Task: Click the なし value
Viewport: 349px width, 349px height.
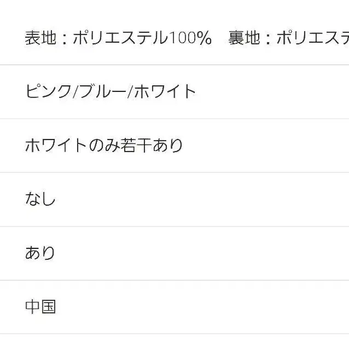Action: pos(40,199)
